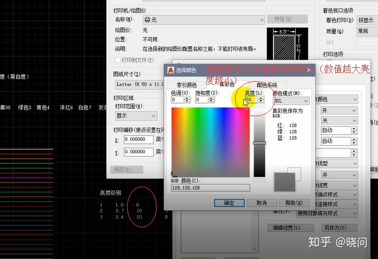Click the paper preview thumbnail
Image resolution: width=378 pixels, height=259 pixels.
287,44
